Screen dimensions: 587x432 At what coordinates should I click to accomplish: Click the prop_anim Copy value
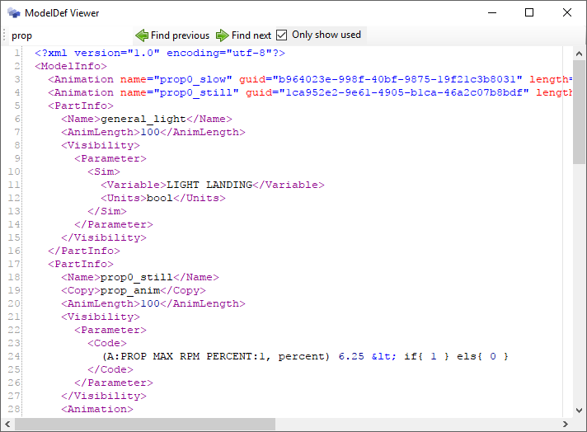pos(130,290)
